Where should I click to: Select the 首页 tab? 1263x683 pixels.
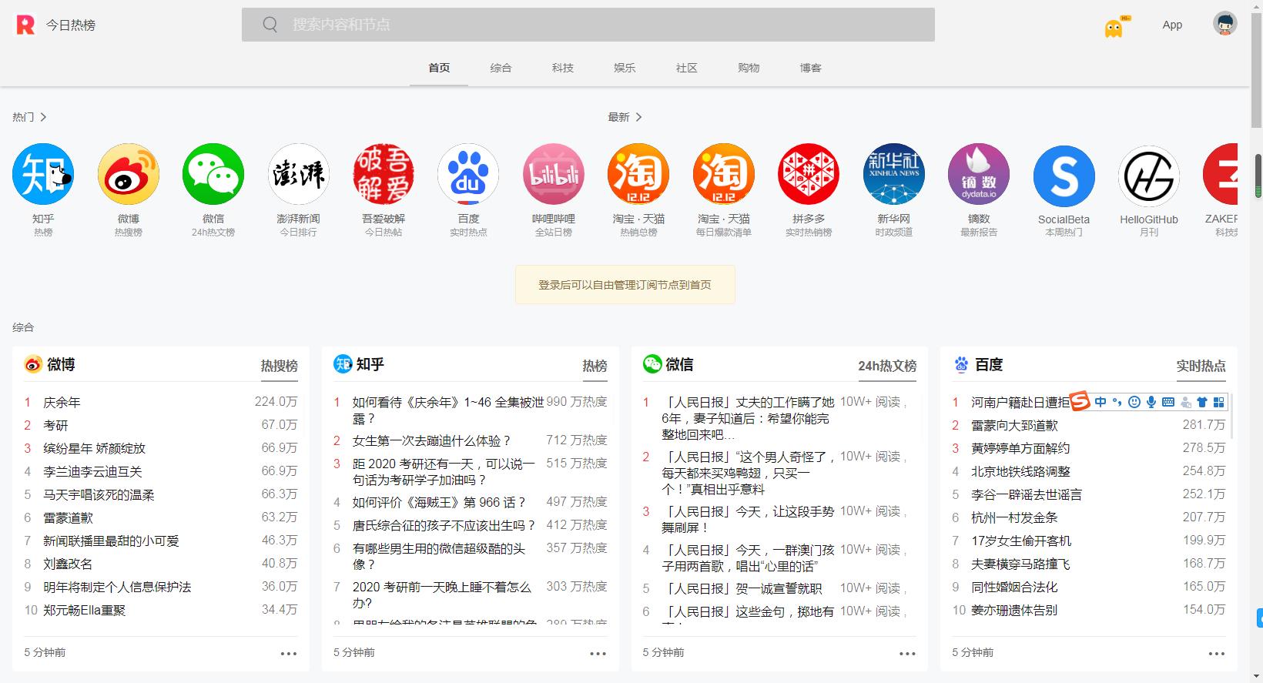pos(439,68)
